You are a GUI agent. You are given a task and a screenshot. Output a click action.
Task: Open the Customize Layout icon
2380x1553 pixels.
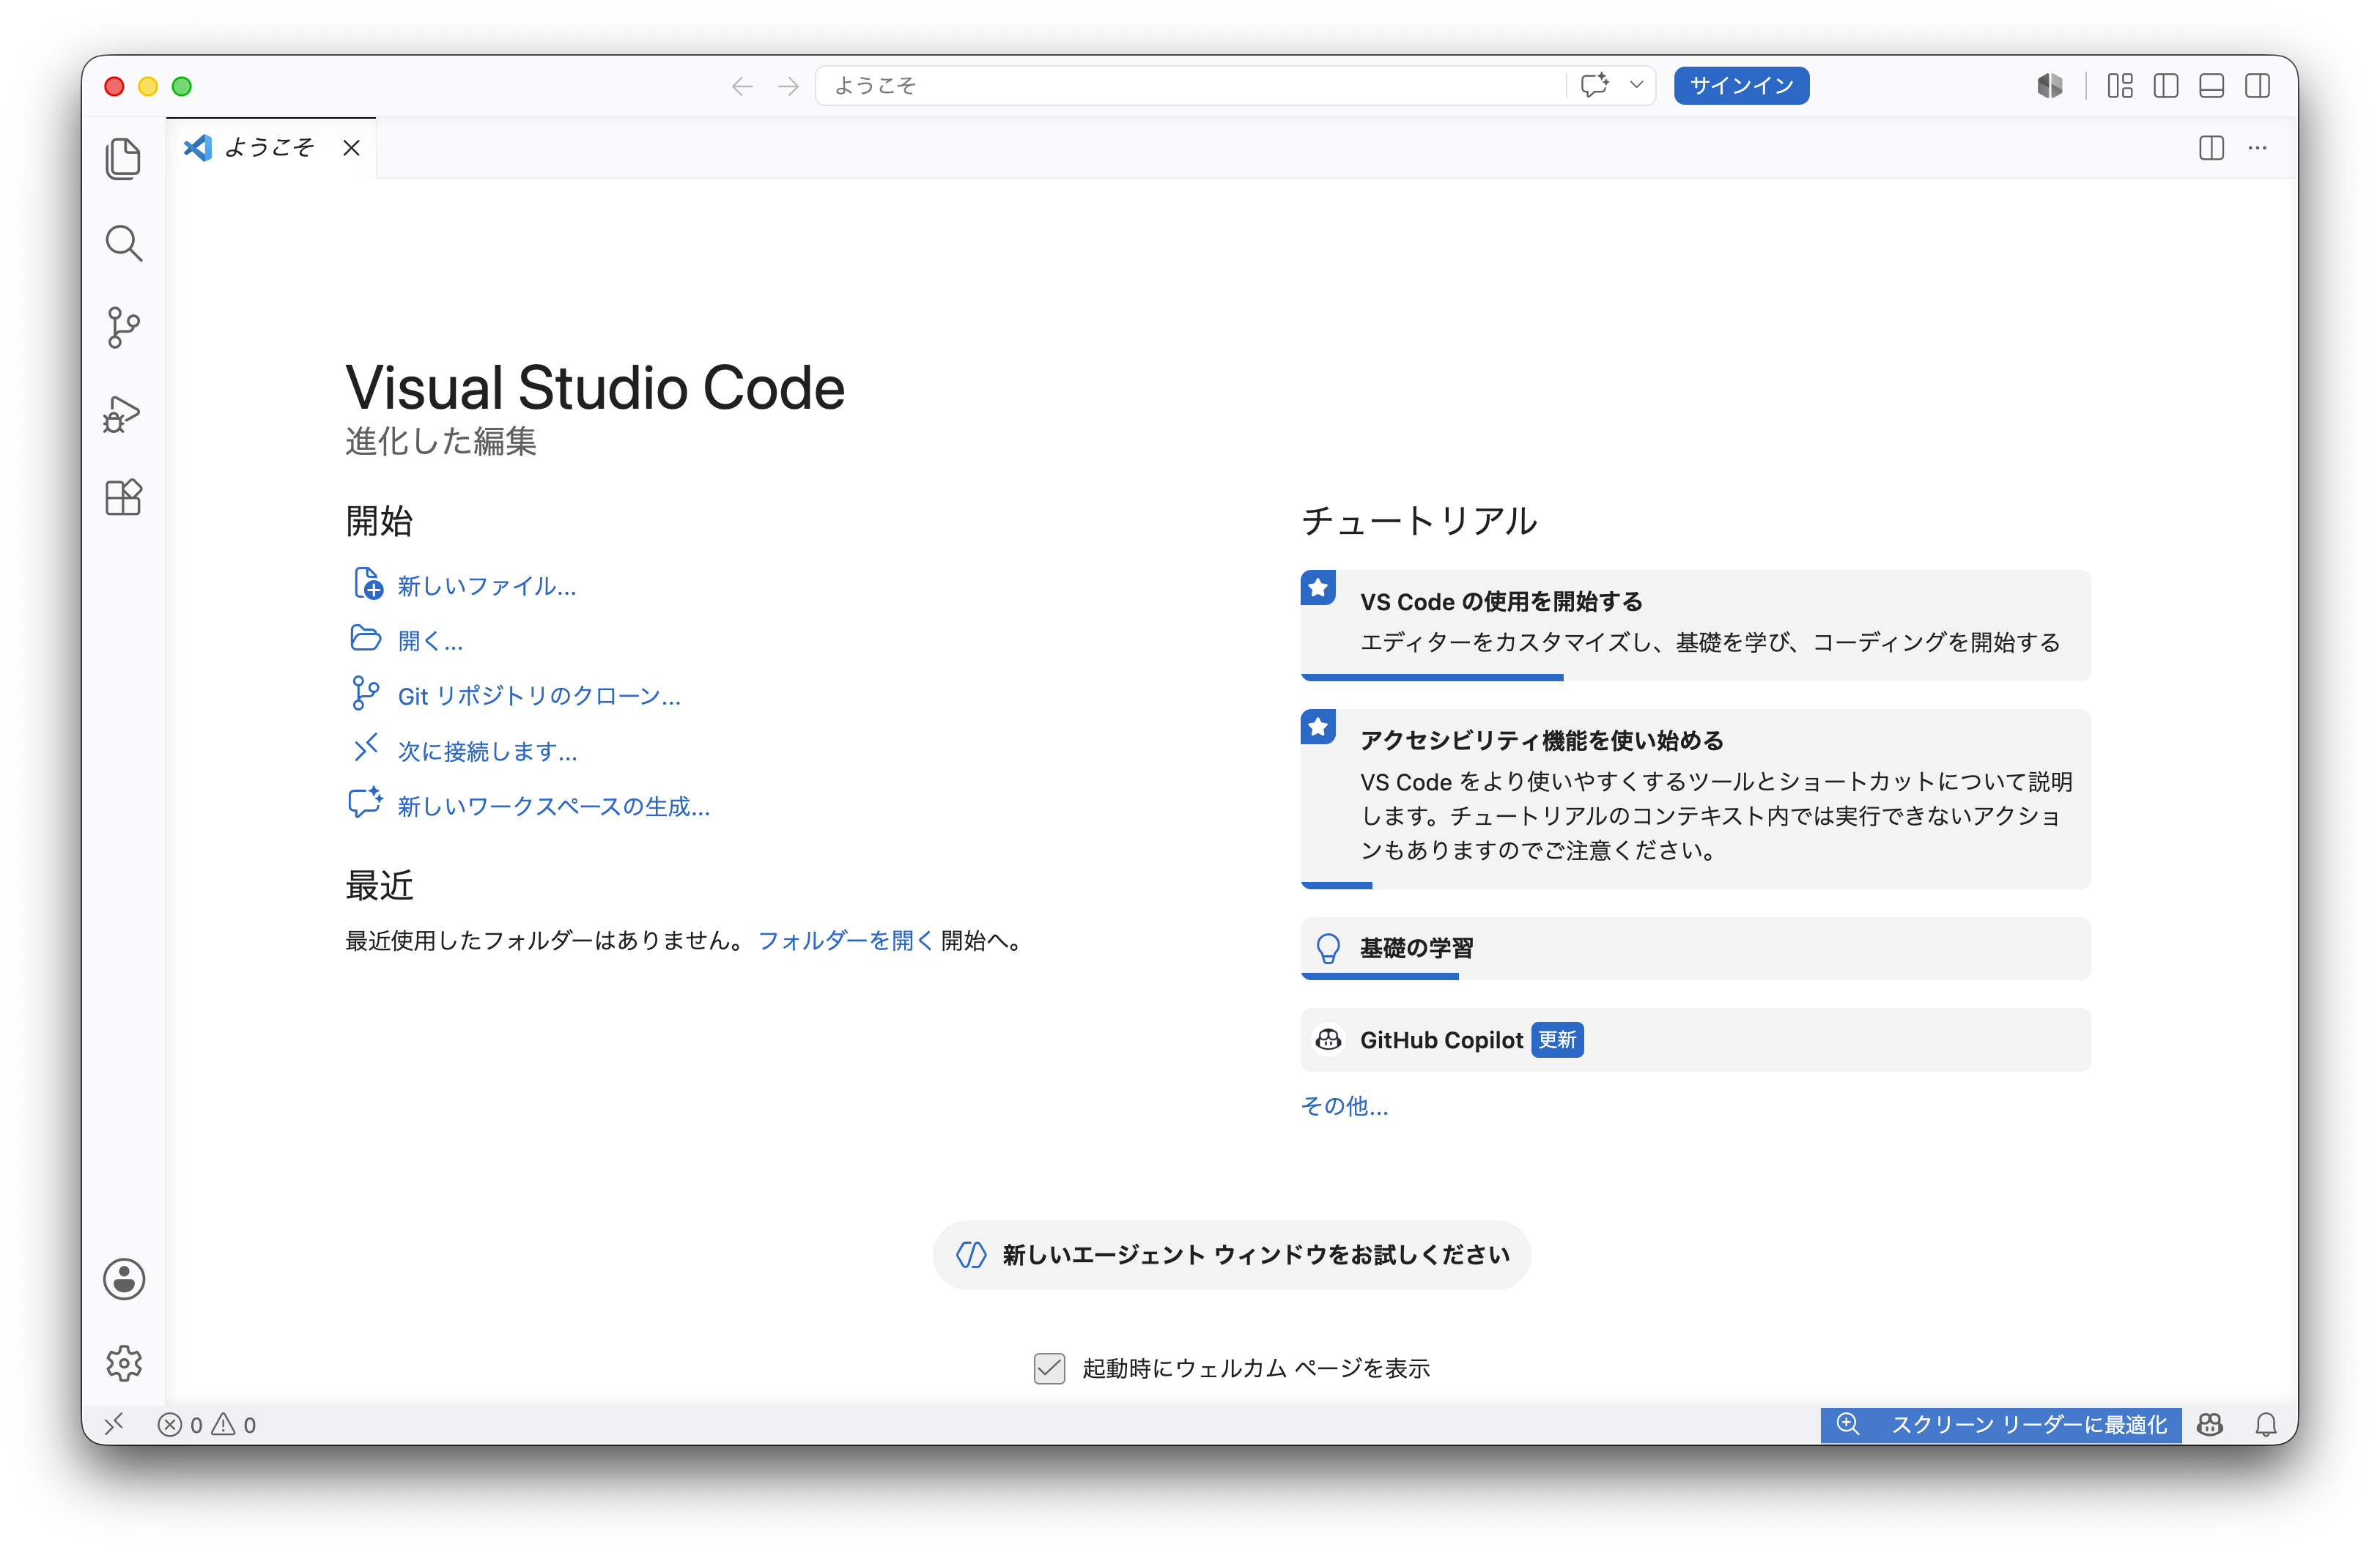pyautogui.click(x=2120, y=86)
